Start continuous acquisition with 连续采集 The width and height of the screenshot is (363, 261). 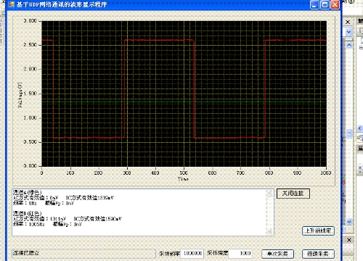click(x=318, y=254)
